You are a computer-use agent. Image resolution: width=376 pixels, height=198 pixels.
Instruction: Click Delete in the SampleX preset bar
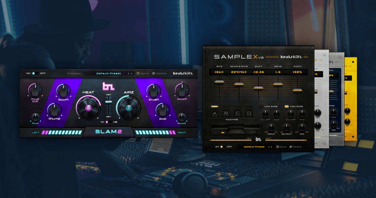coord(295,147)
